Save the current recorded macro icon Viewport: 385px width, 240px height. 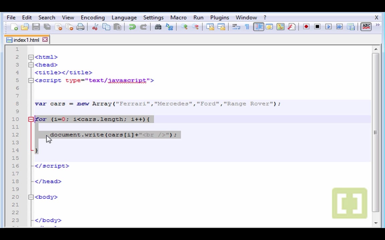click(x=351, y=27)
